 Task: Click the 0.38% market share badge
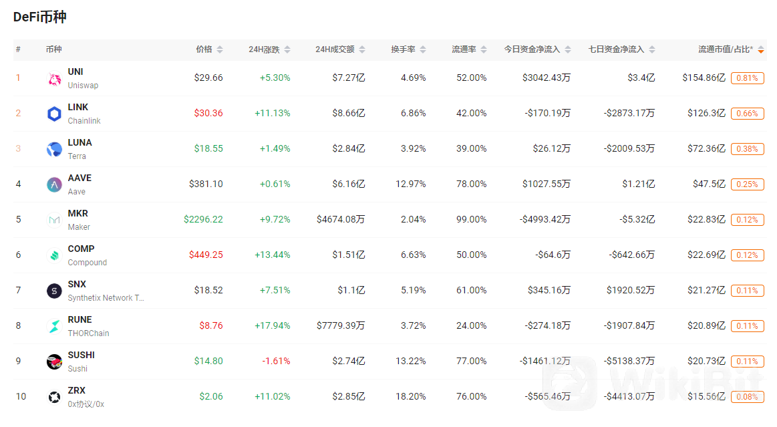click(x=747, y=149)
